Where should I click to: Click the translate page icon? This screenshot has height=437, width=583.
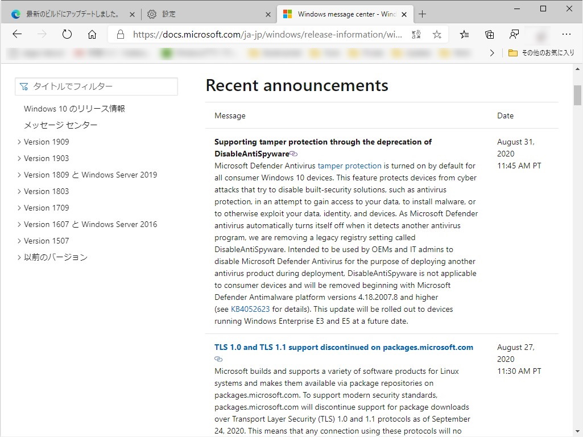click(416, 35)
